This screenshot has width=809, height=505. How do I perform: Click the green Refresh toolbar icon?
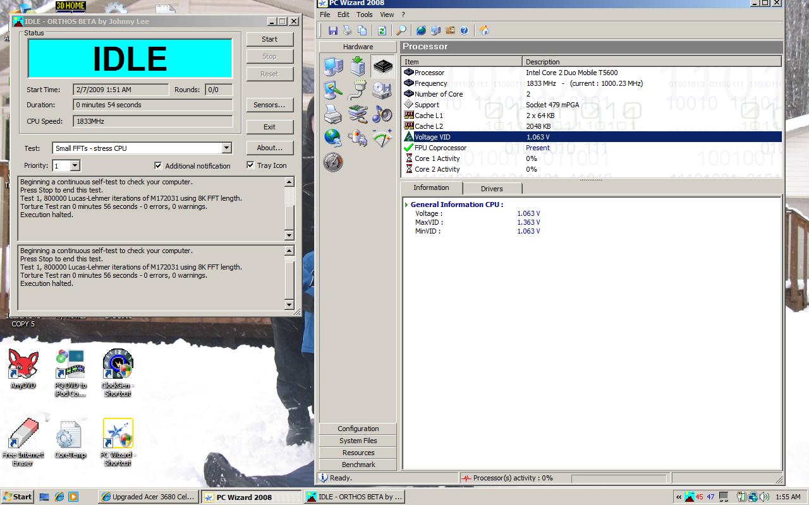coord(382,30)
